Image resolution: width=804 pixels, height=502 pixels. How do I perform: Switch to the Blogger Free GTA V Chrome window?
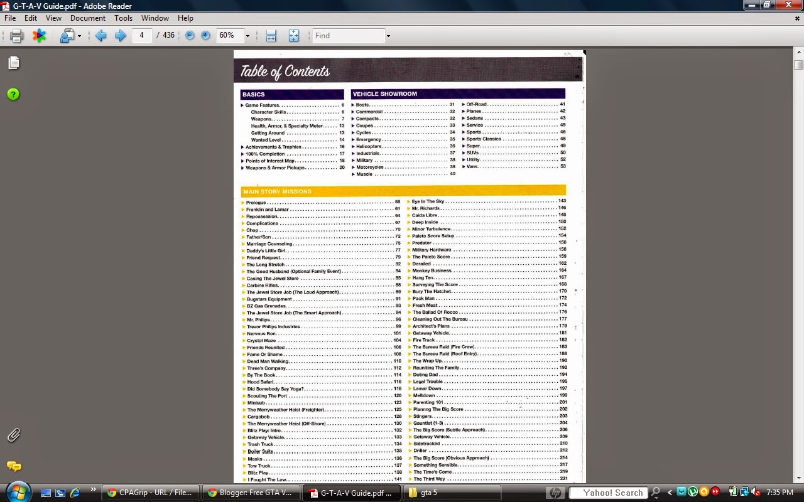tap(251, 493)
